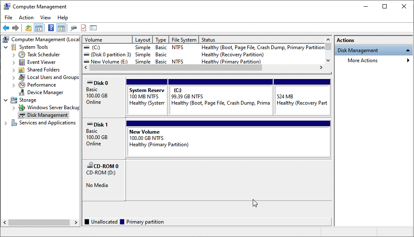
Task: Click the Task Scheduler clock icon
Action: [x=22, y=55]
